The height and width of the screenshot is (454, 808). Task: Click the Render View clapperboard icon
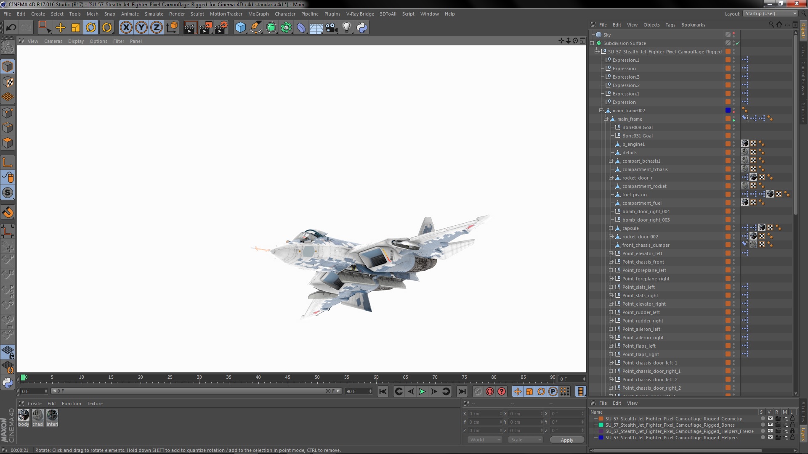[x=190, y=28]
